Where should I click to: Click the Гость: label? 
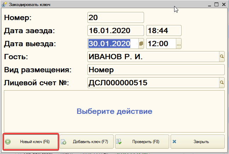point(16,57)
